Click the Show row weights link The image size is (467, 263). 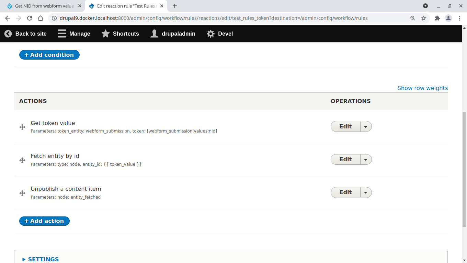(x=422, y=88)
